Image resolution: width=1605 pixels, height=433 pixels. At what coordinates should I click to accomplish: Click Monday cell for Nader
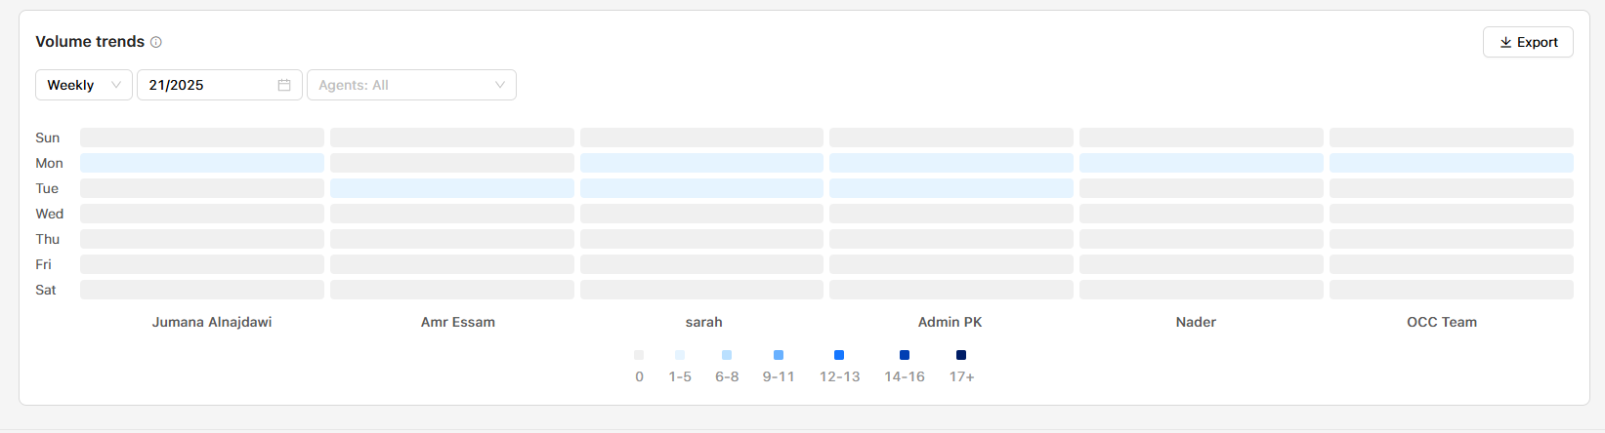pyautogui.click(x=1202, y=163)
